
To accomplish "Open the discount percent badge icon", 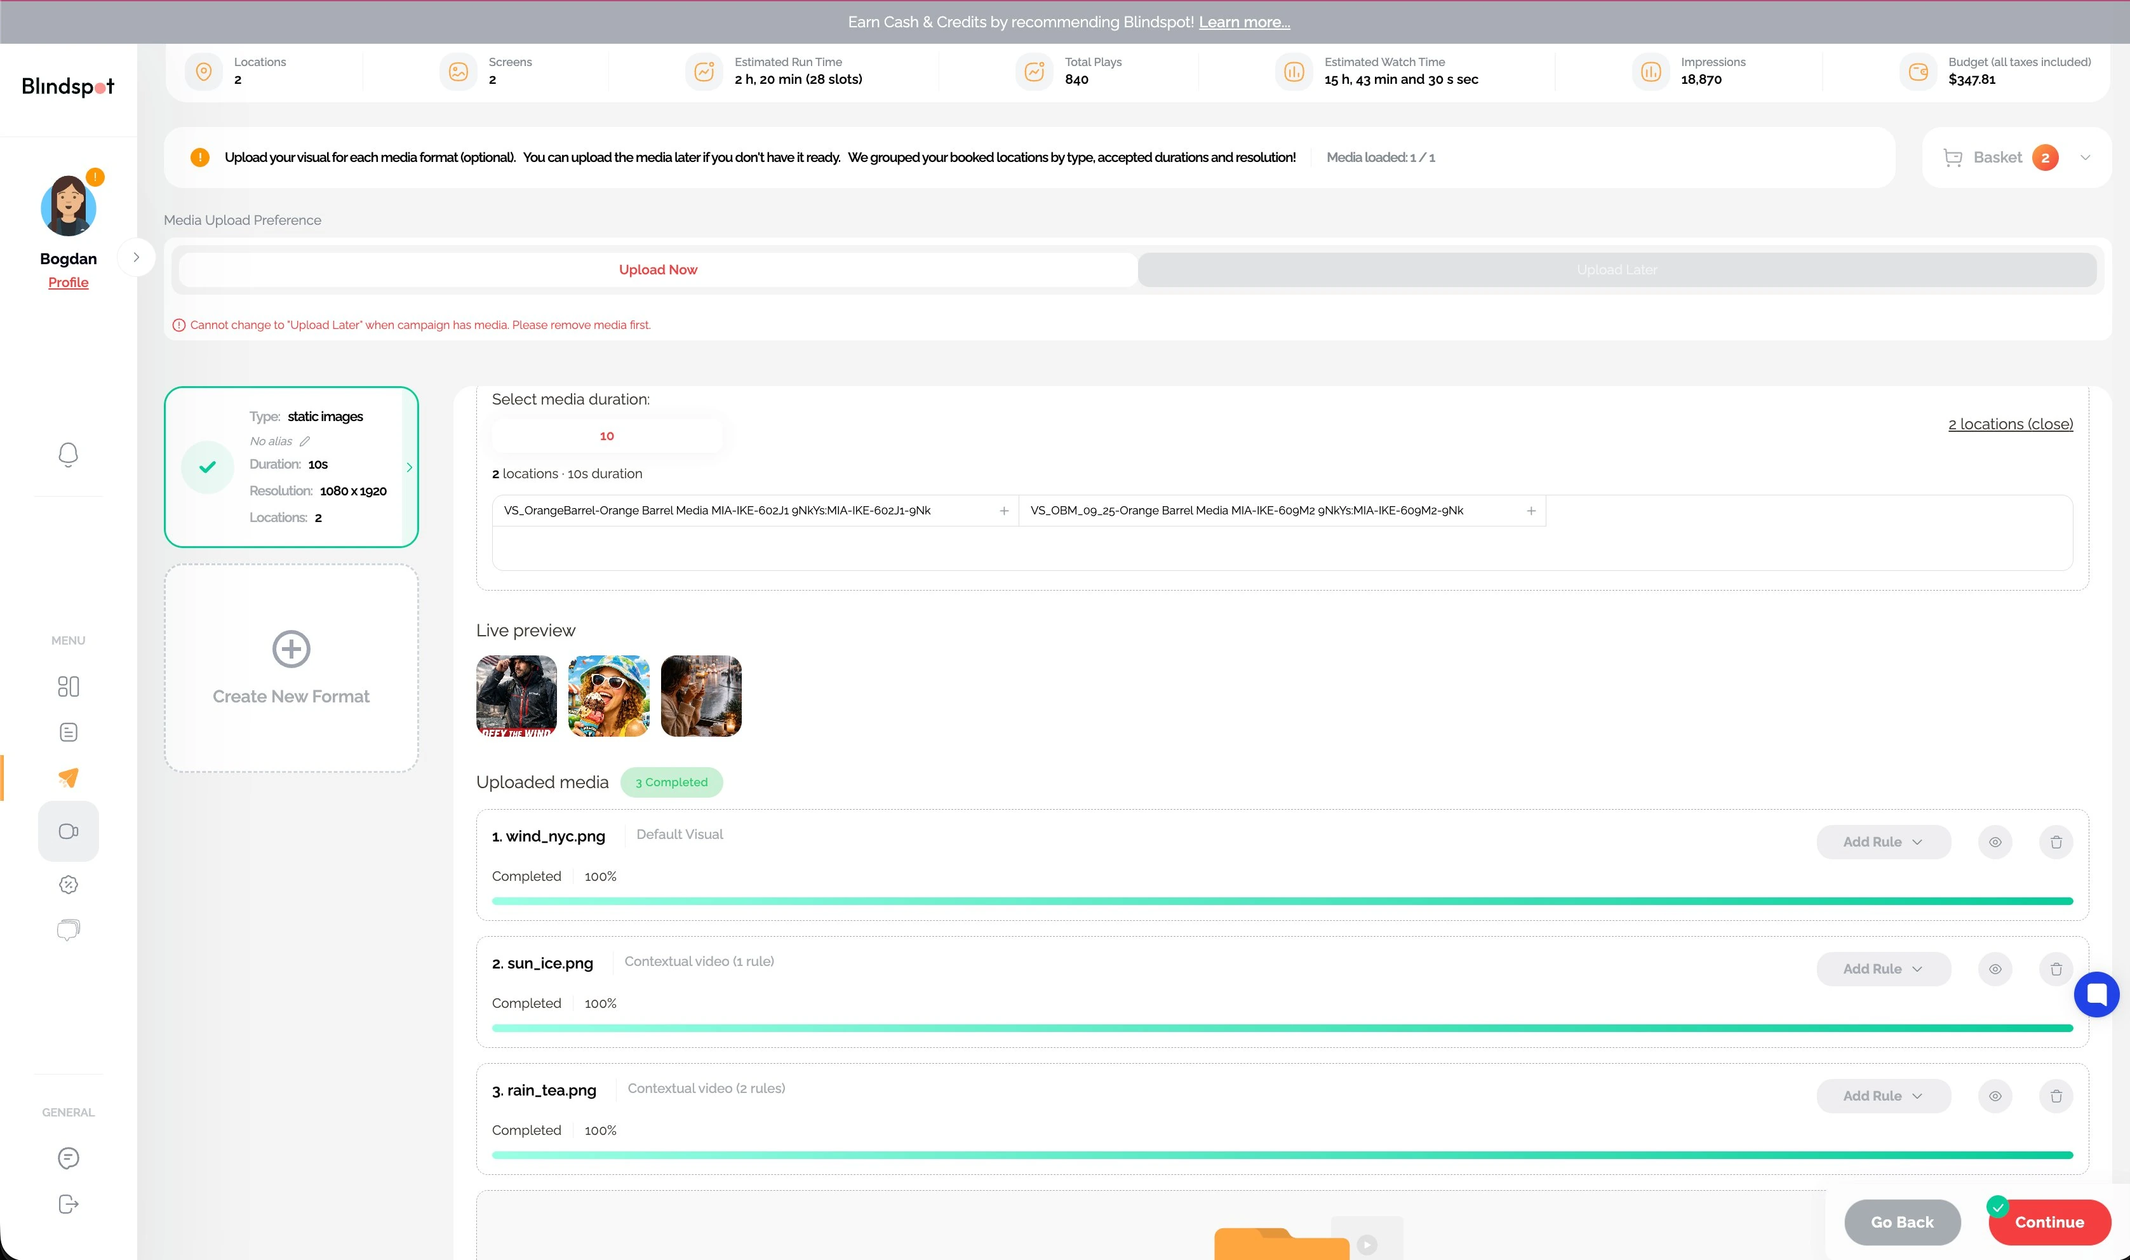I will pyautogui.click(x=68, y=885).
